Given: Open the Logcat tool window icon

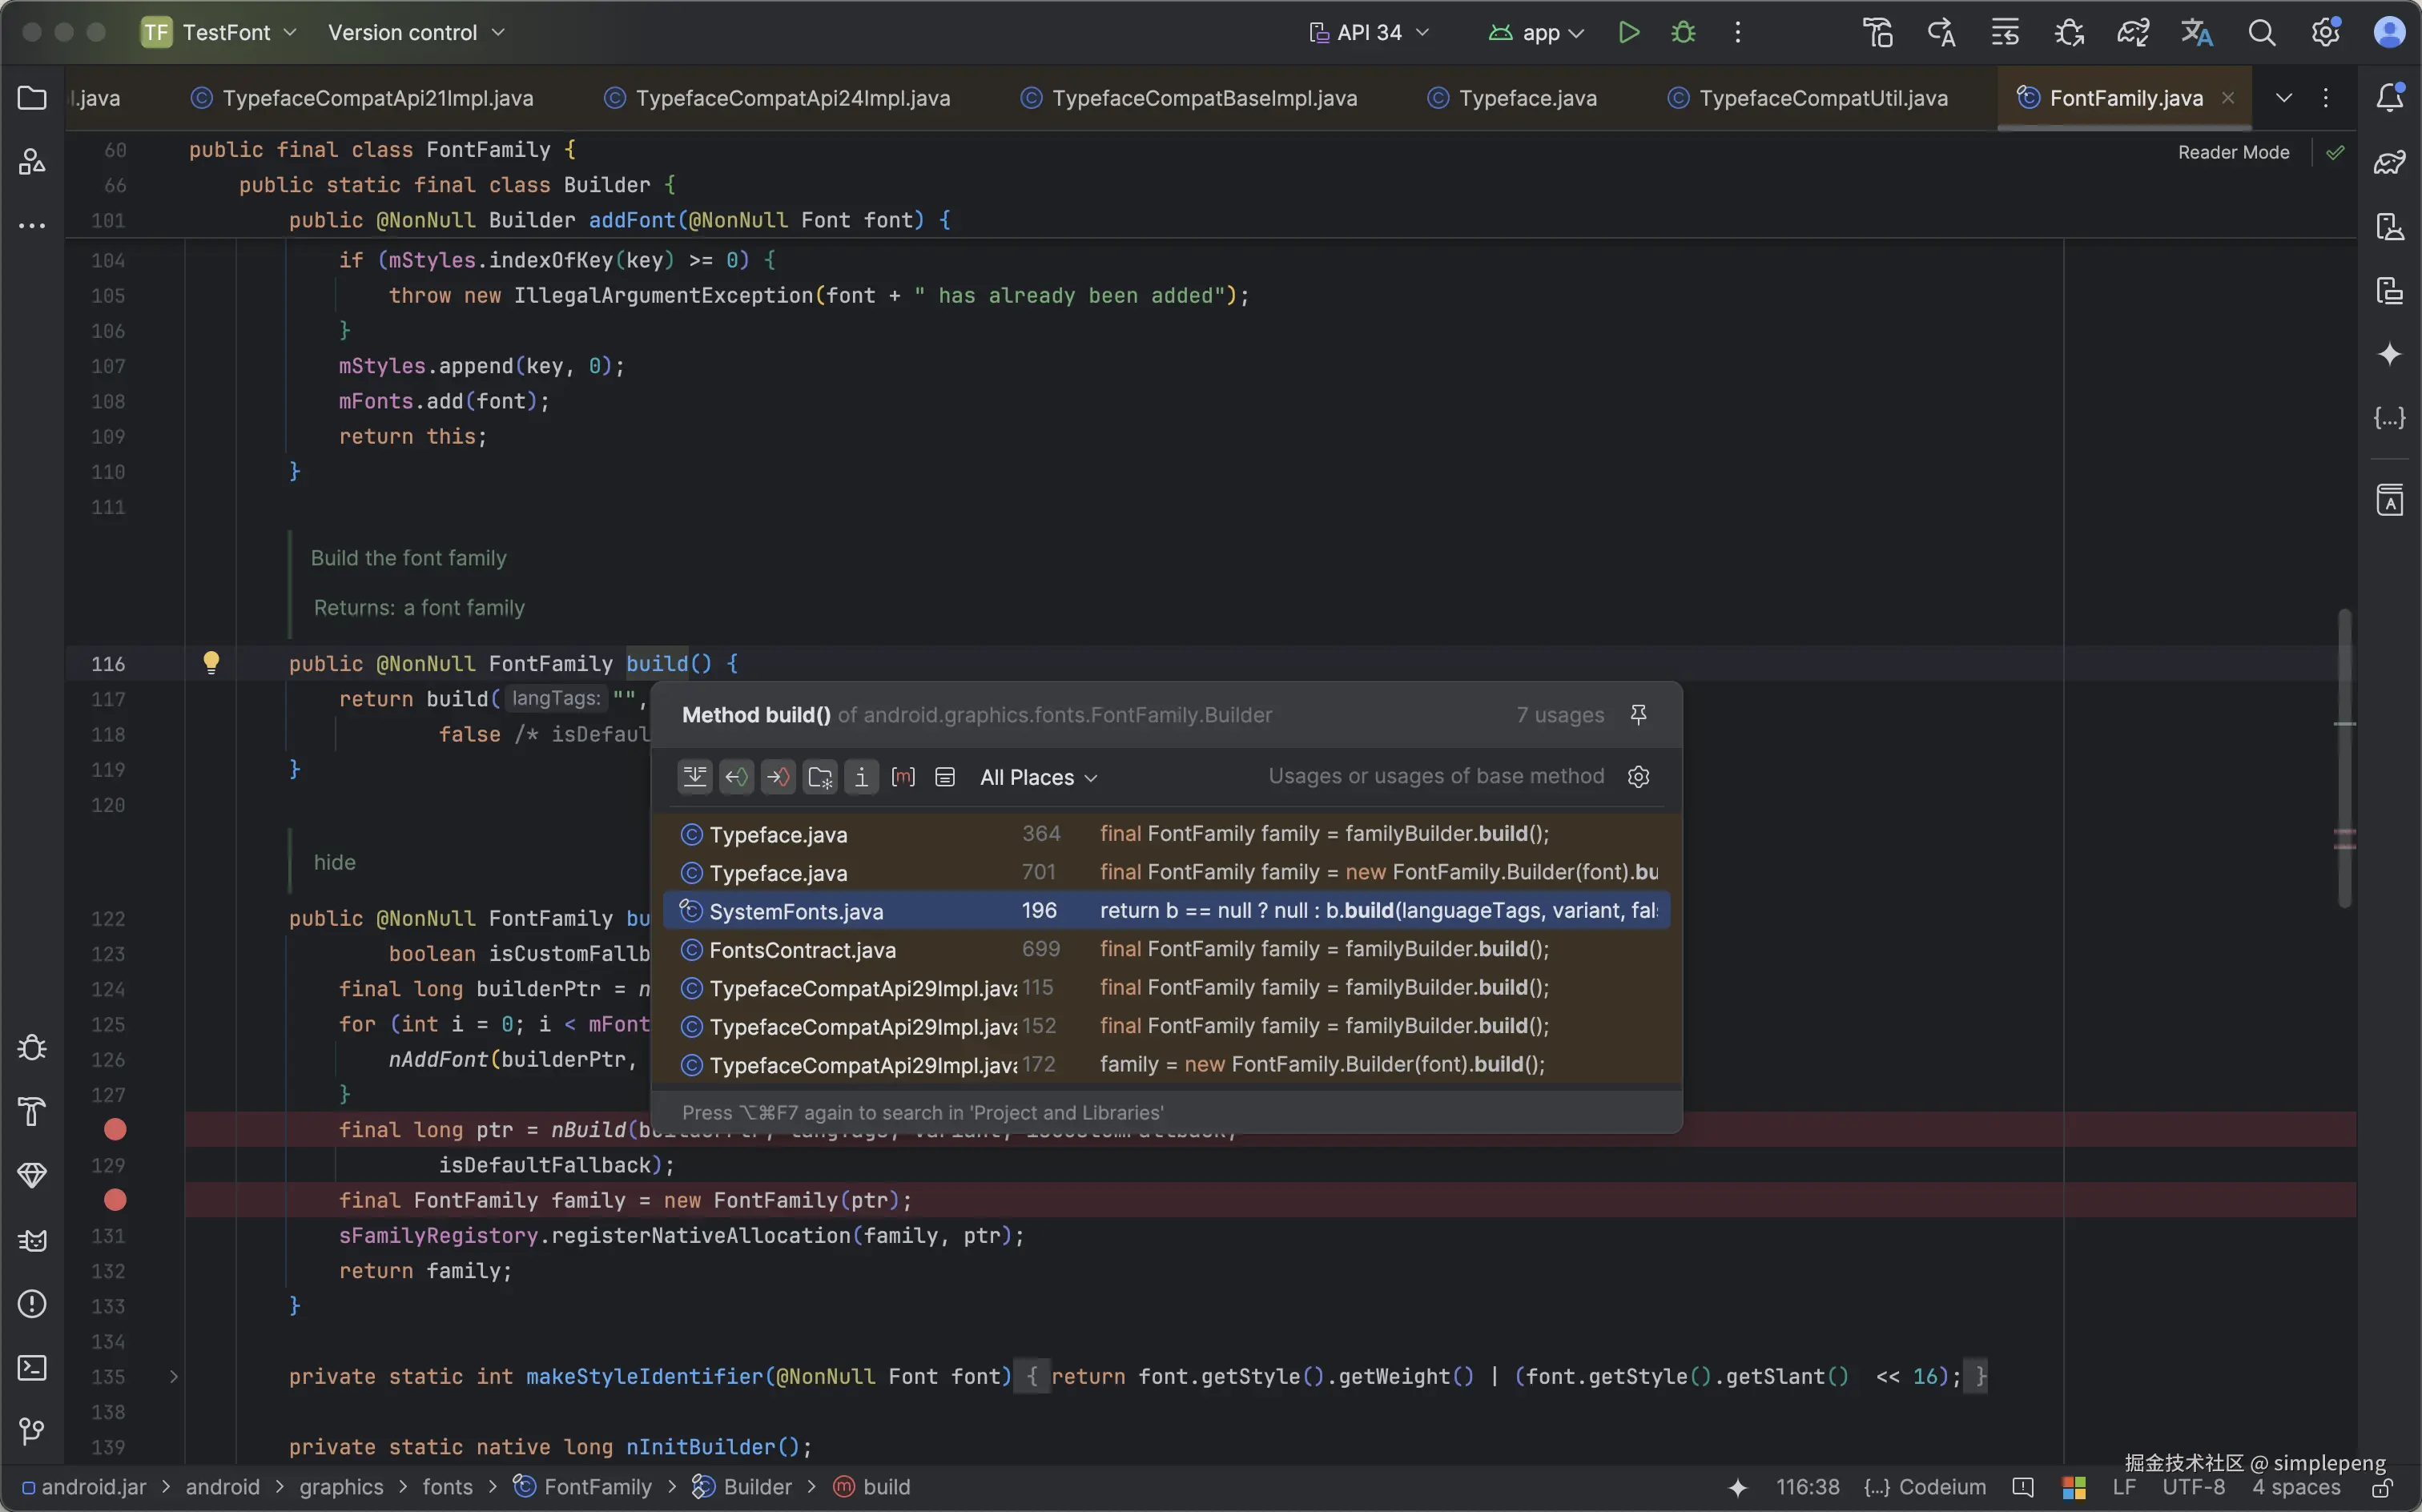Looking at the screenshot, I should pos(32,1240).
